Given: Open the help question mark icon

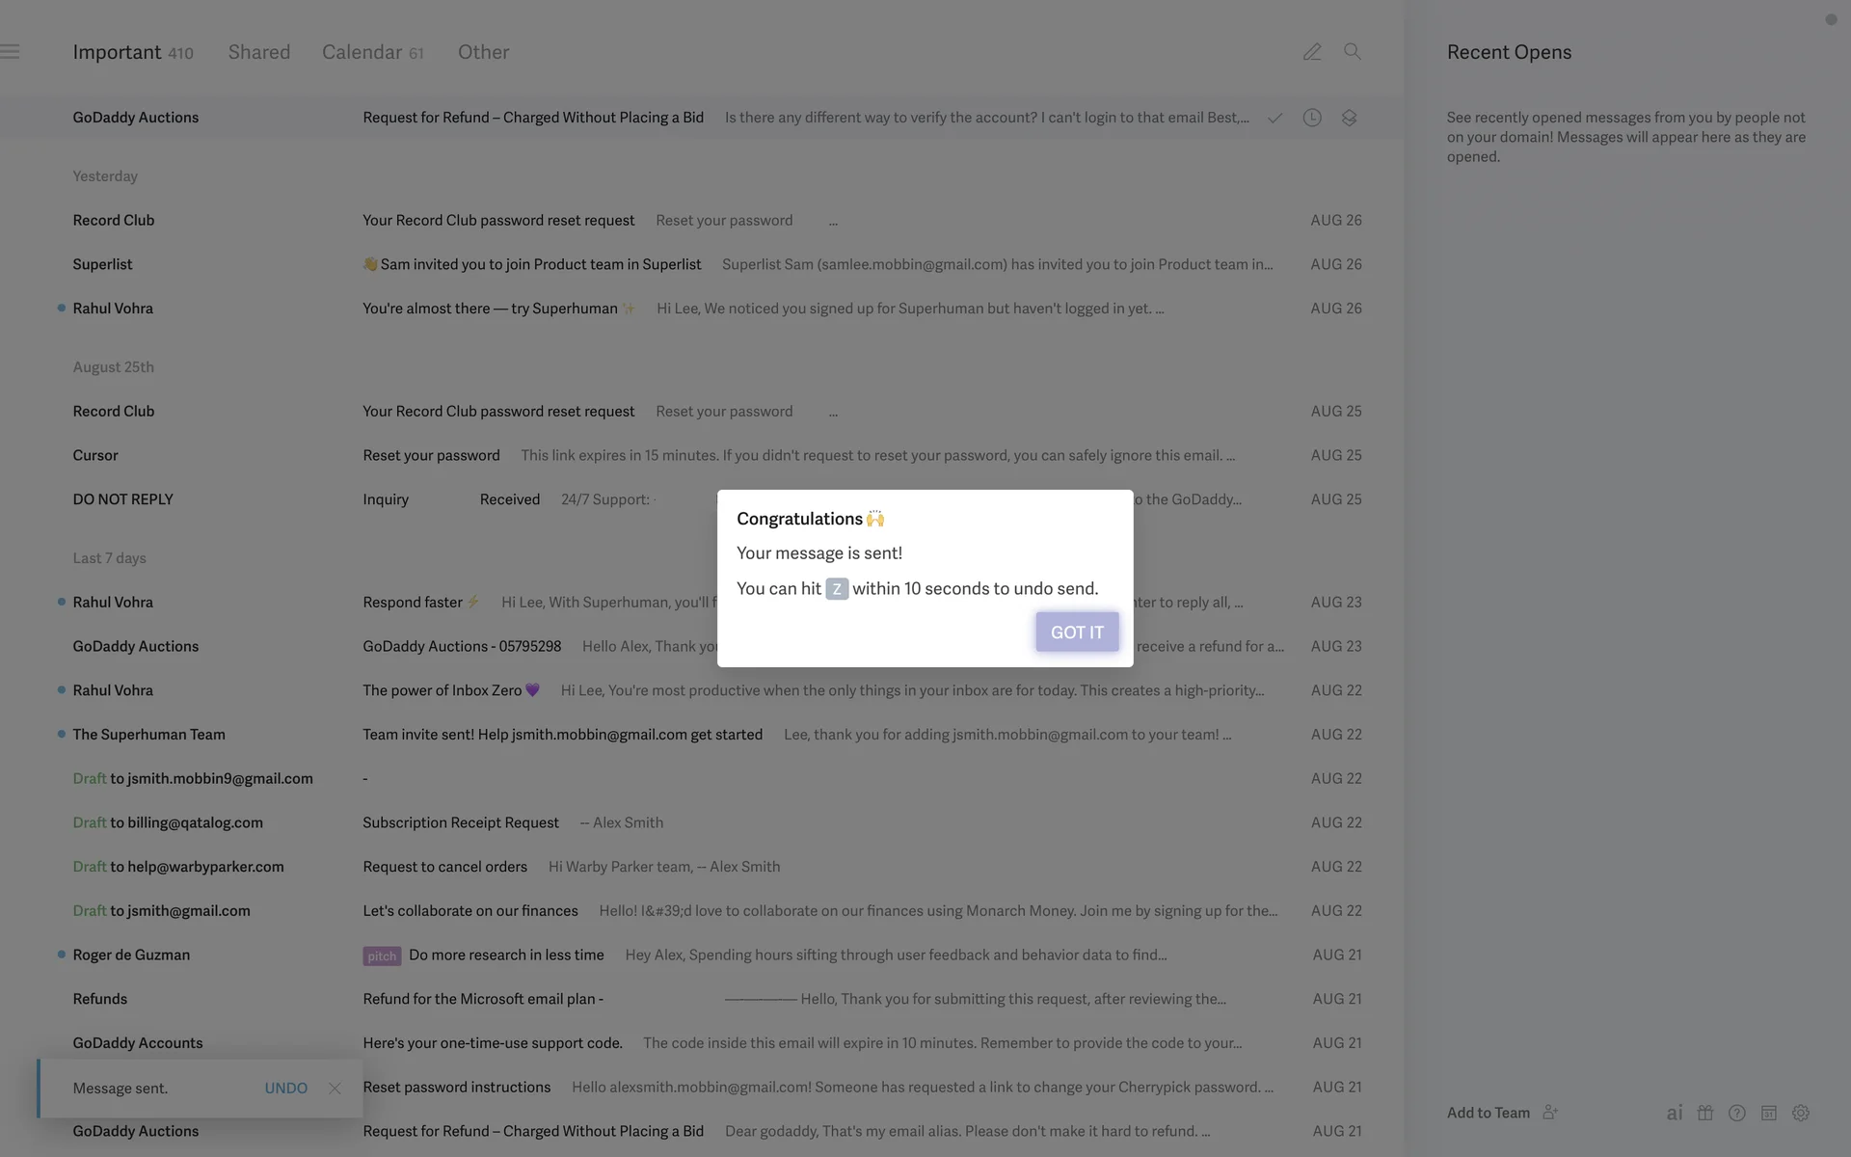Looking at the screenshot, I should coord(1737,1113).
